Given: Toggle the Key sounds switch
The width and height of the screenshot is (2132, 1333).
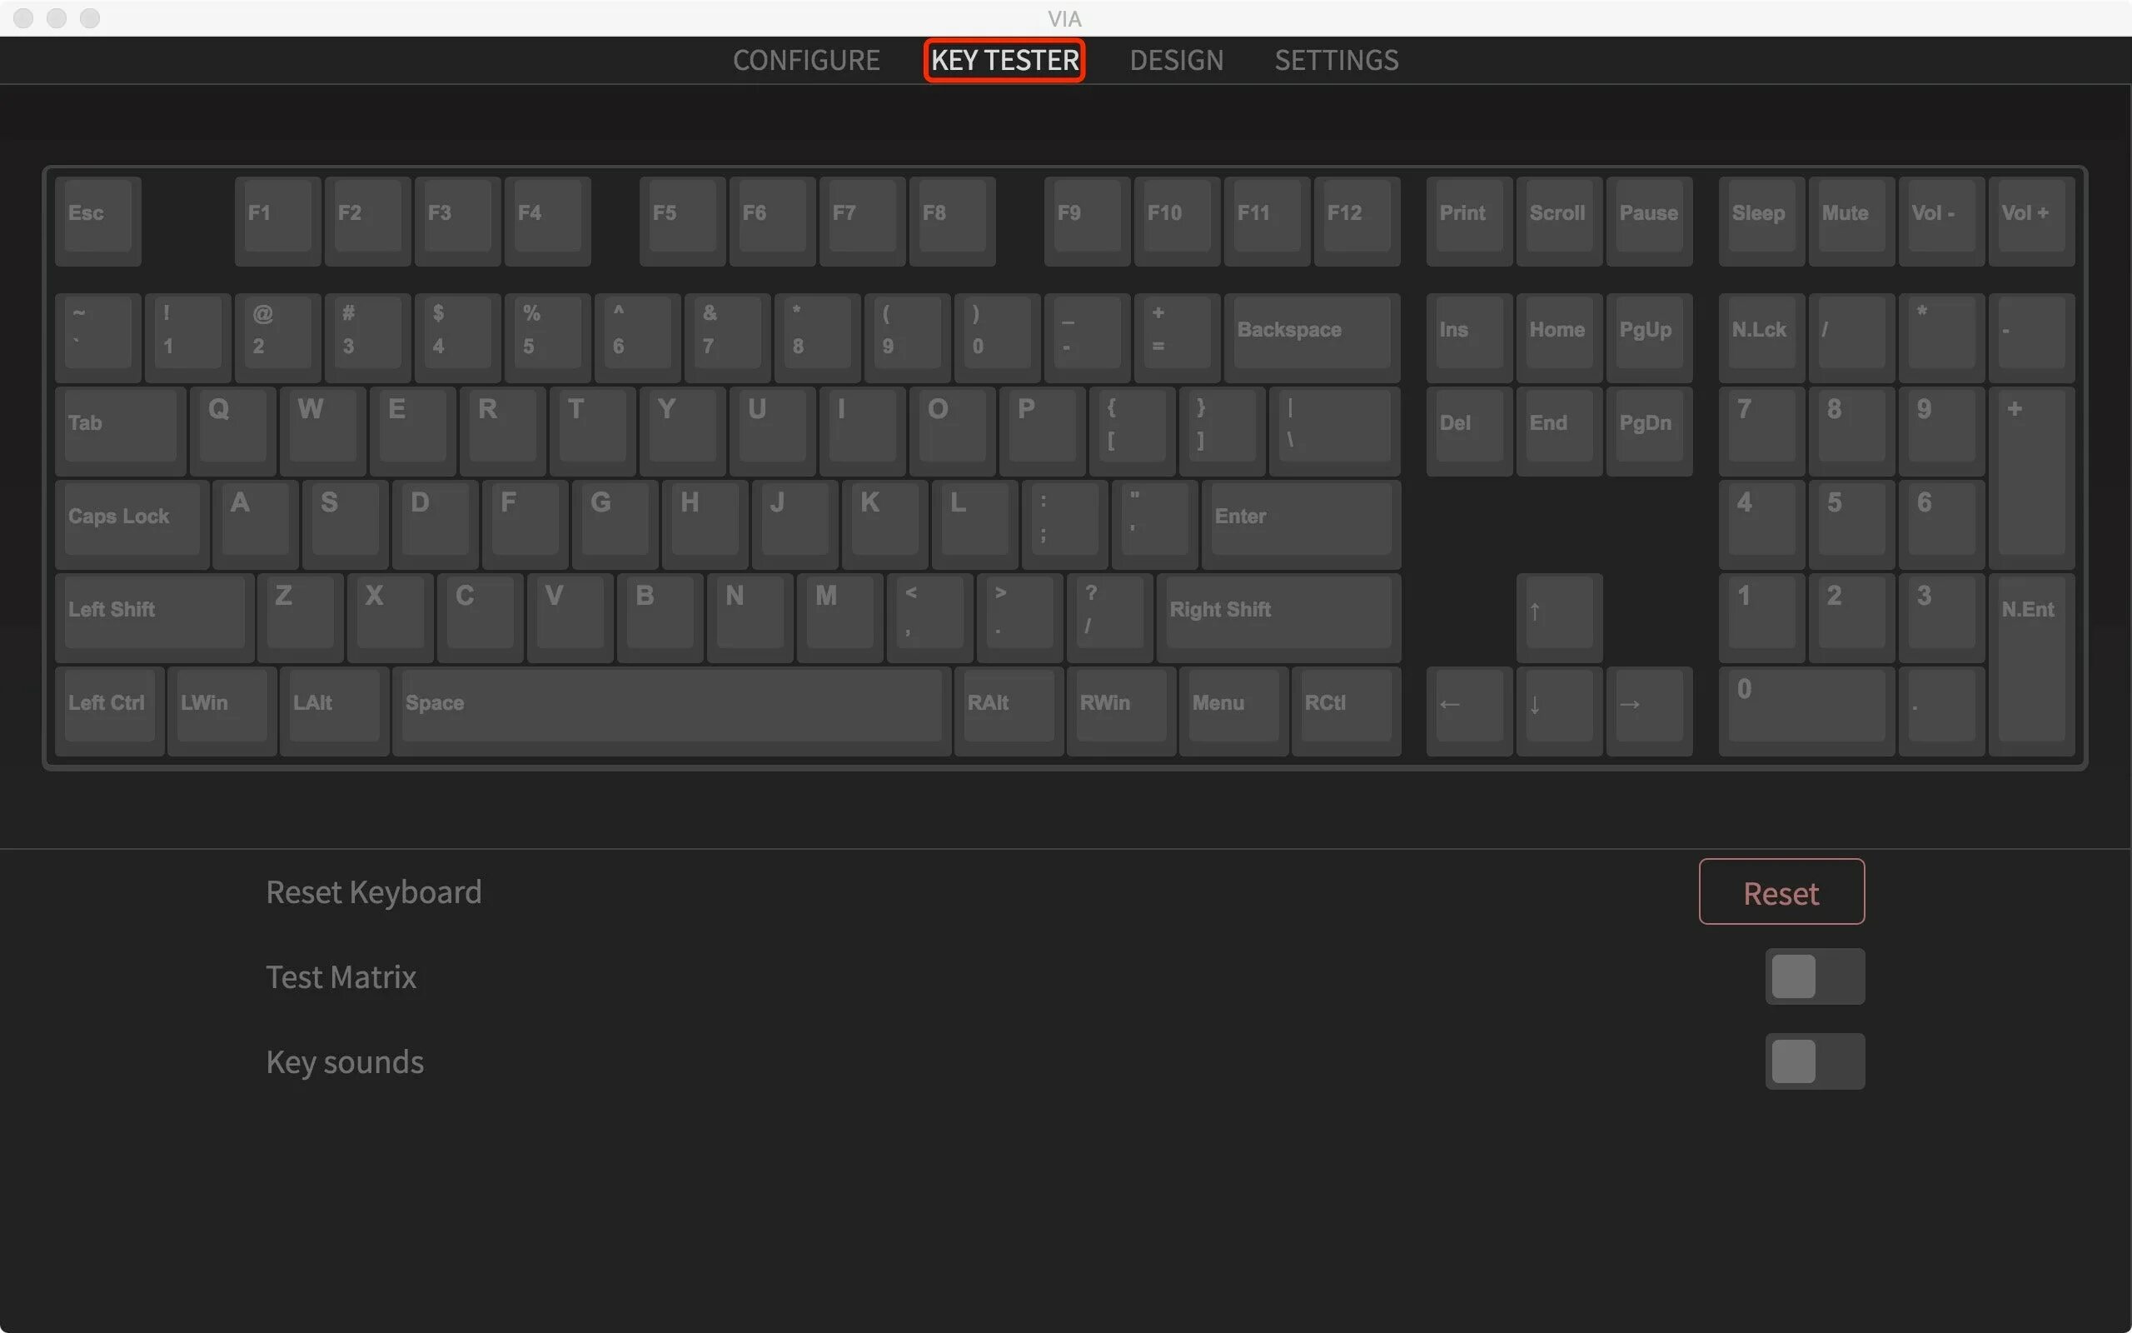Looking at the screenshot, I should pos(1814,1060).
